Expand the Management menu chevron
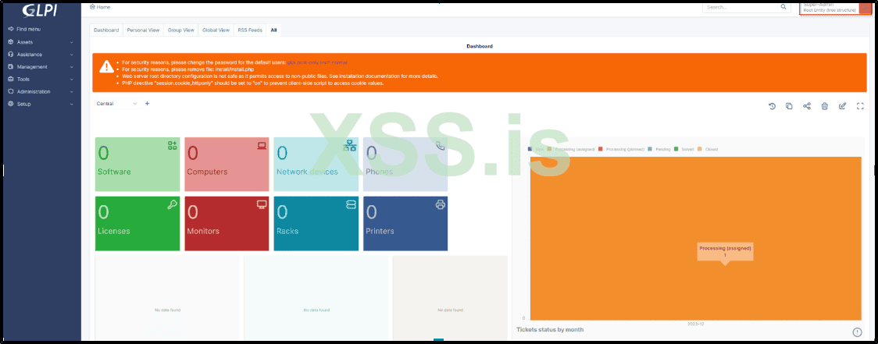 coord(72,66)
